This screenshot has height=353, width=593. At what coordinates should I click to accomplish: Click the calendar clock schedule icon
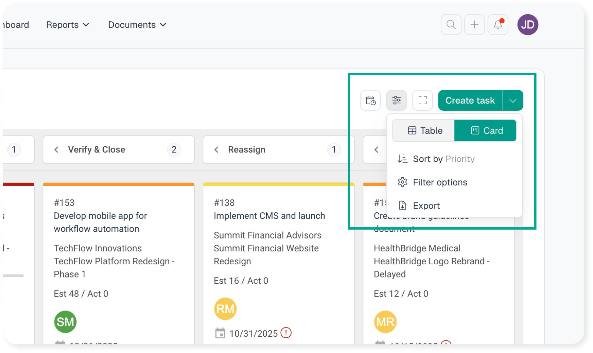[x=370, y=100]
